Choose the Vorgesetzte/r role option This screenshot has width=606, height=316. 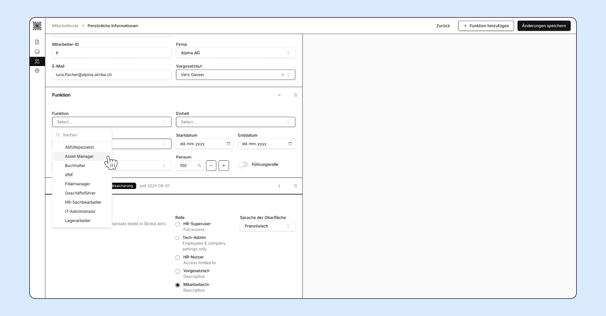pyautogui.click(x=177, y=271)
